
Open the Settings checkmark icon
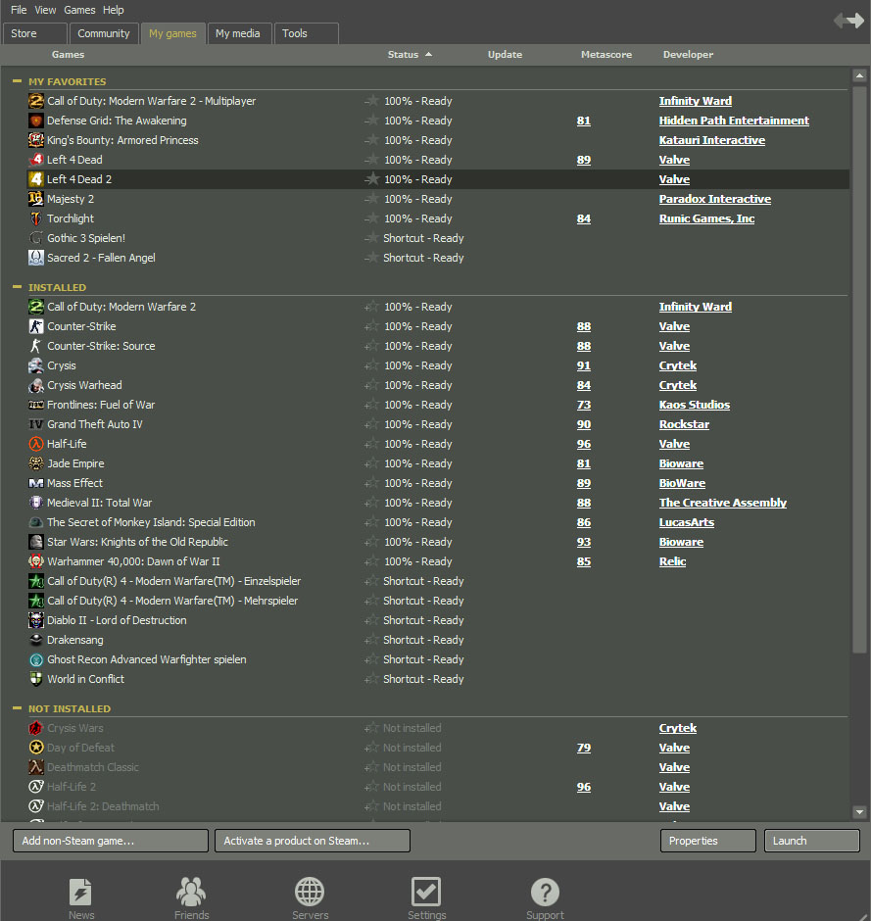[426, 893]
